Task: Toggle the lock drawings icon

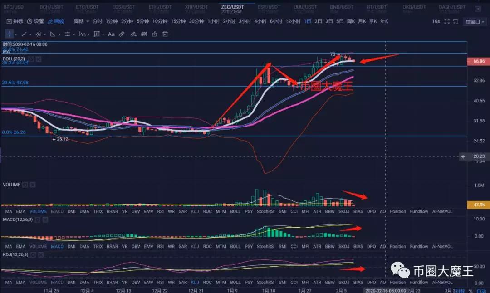Action: 155,34
